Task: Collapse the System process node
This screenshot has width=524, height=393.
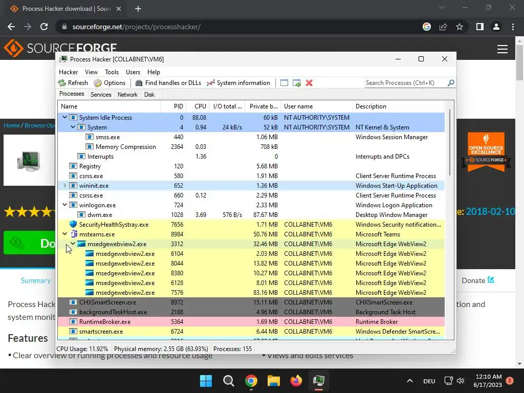Action: pos(73,127)
